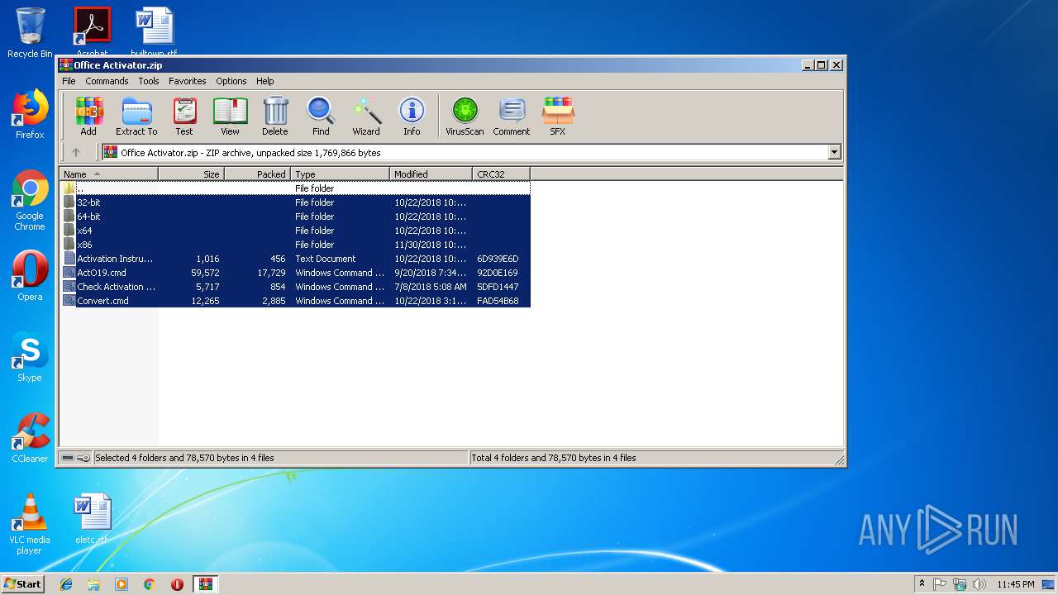1058x595 pixels.
Task: Select the ActO19.cmd file
Action: click(295, 273)
